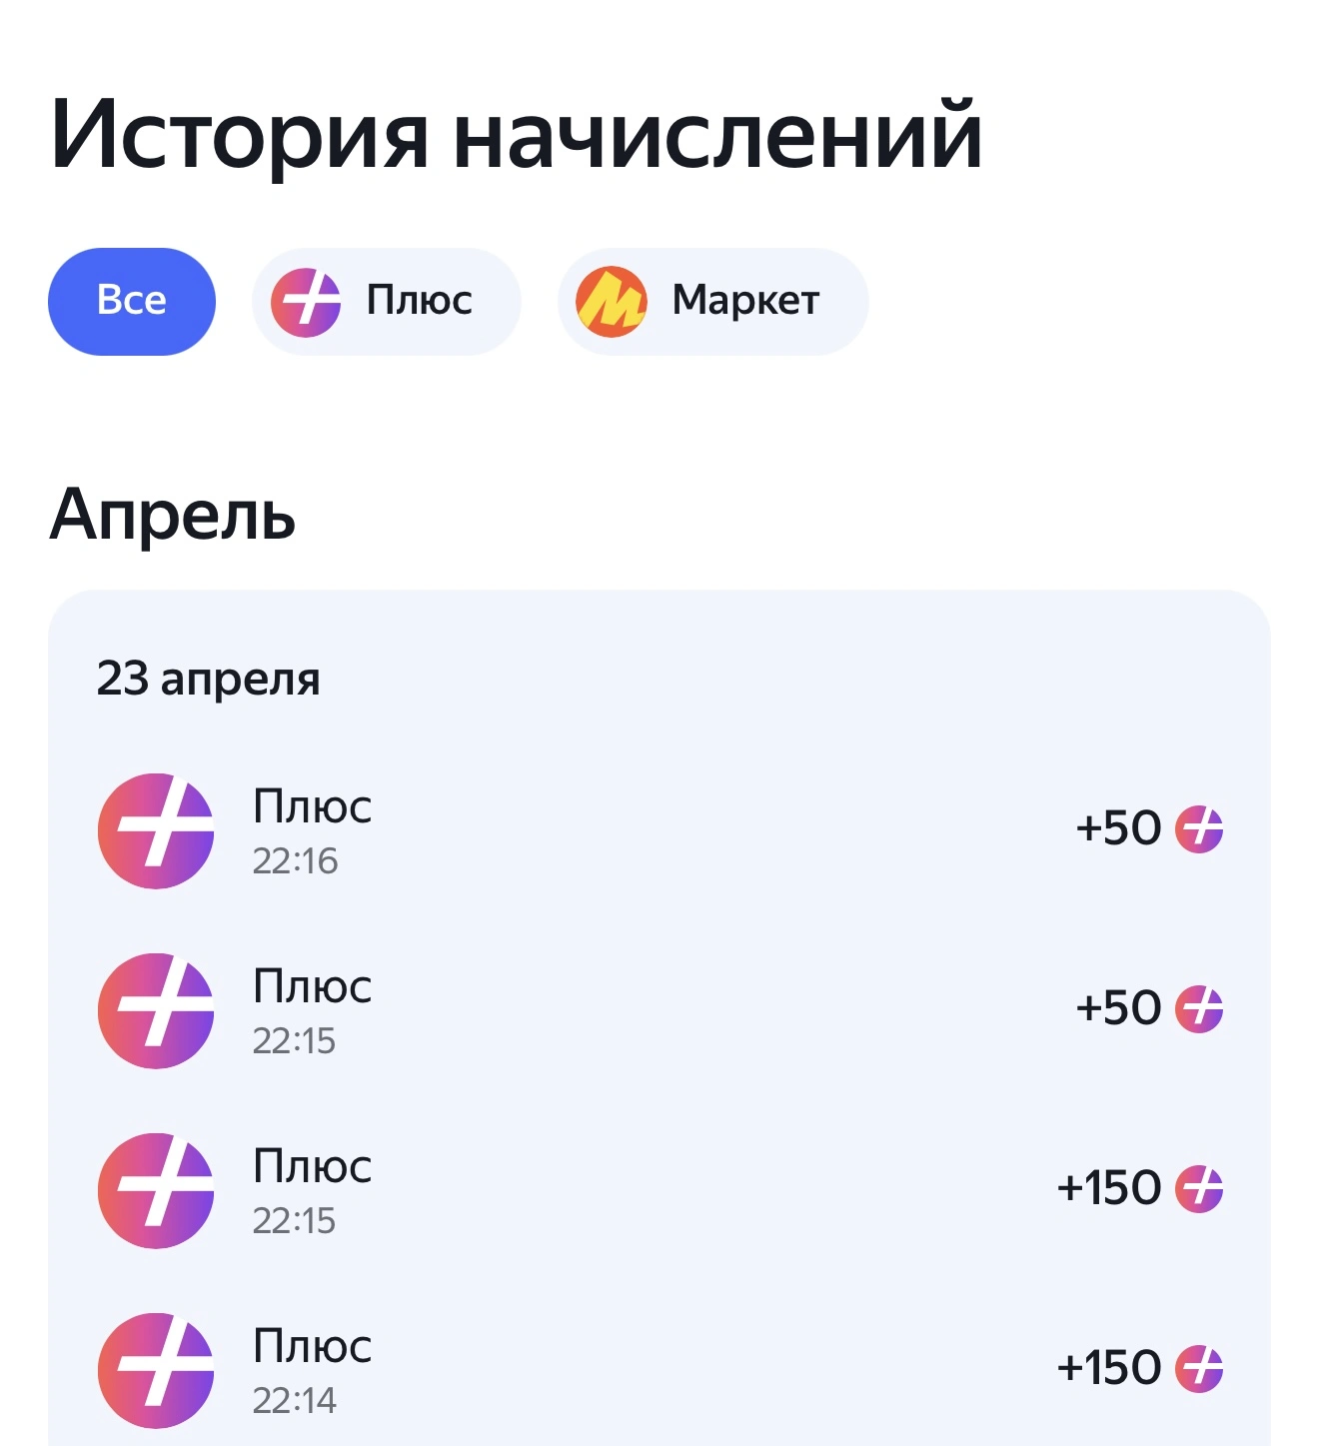Click small points icon beside +150 at 22:14
1319x1446 pixels.
(x=1199, y=1369)
